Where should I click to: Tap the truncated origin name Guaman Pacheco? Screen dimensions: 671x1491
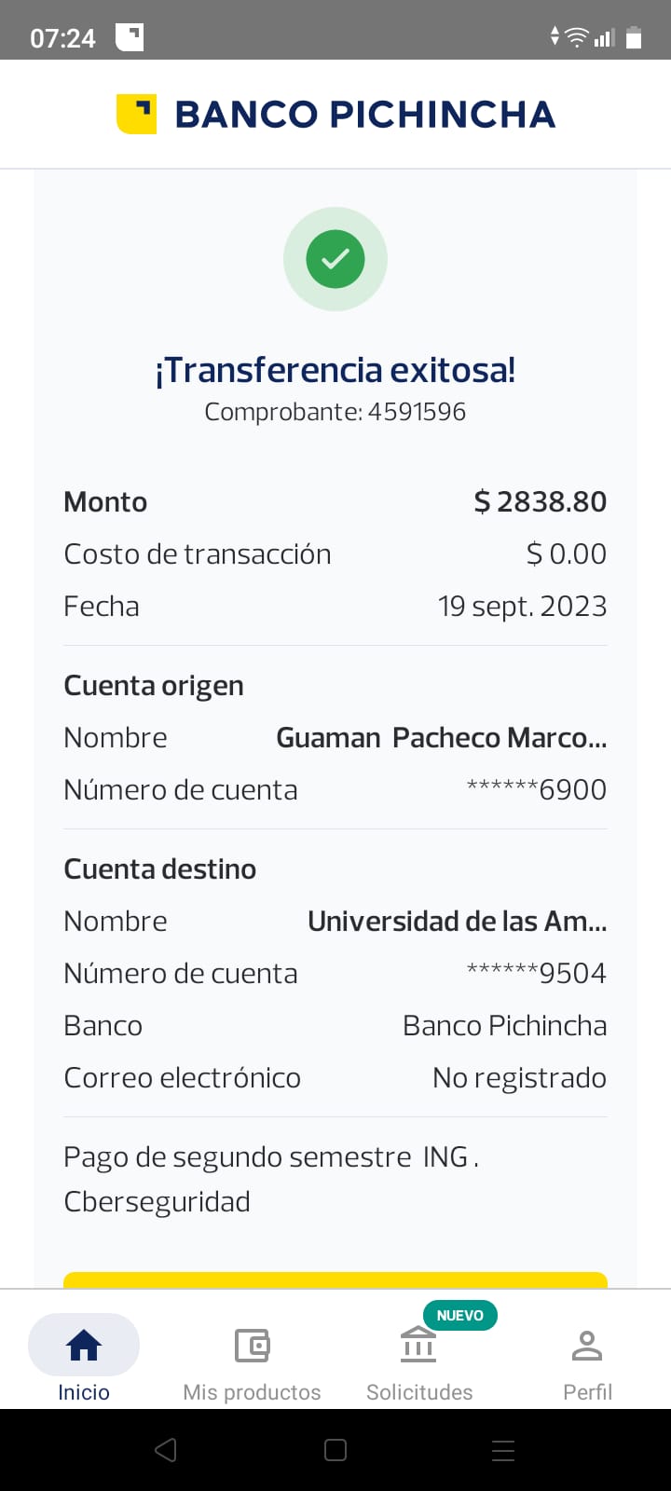pyautogui.click(x=441, y=738)
